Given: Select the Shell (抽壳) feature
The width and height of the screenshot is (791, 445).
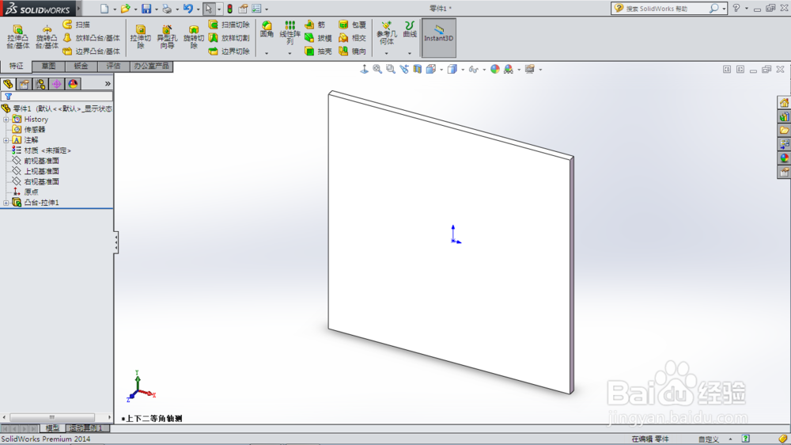Looking at the screenshot, I should 318,51.
